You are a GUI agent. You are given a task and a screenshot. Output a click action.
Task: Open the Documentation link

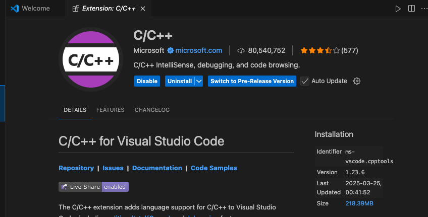coord(157,168)
